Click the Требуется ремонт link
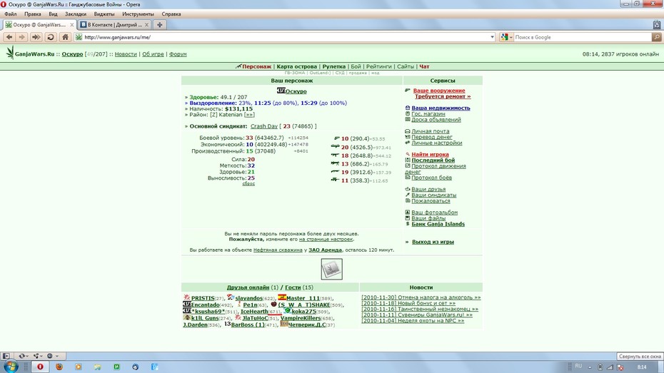Screen dimensions: 664x373 tap(443, 96)
